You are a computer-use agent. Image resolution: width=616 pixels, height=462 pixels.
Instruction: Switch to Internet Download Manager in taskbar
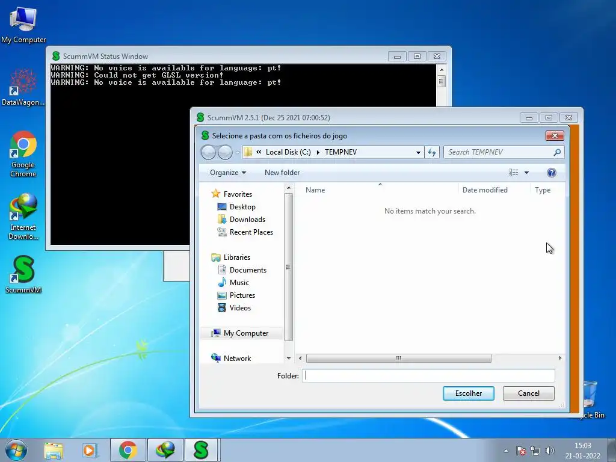(165, 450)
